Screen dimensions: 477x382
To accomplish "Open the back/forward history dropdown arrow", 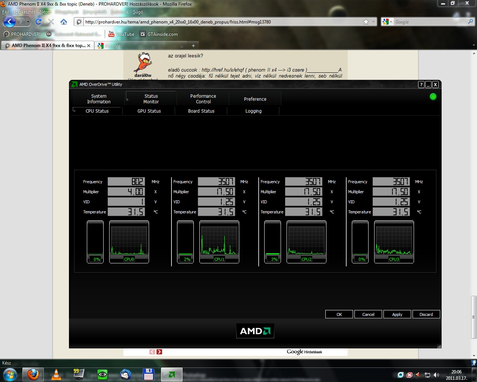I will (28, 22).
